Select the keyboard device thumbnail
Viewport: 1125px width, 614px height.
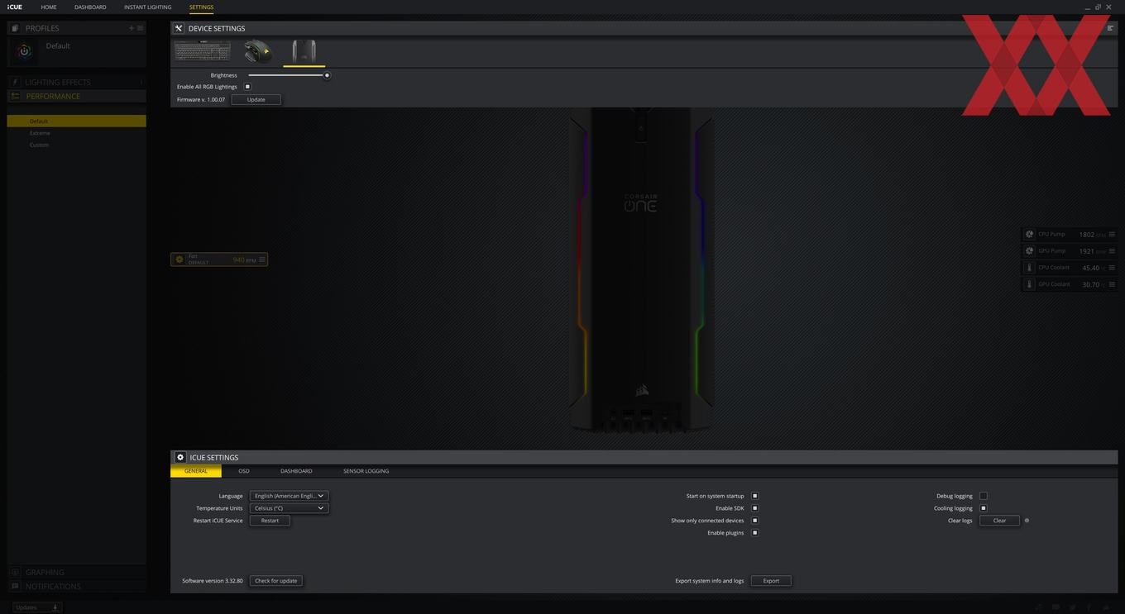click(203, 51)
